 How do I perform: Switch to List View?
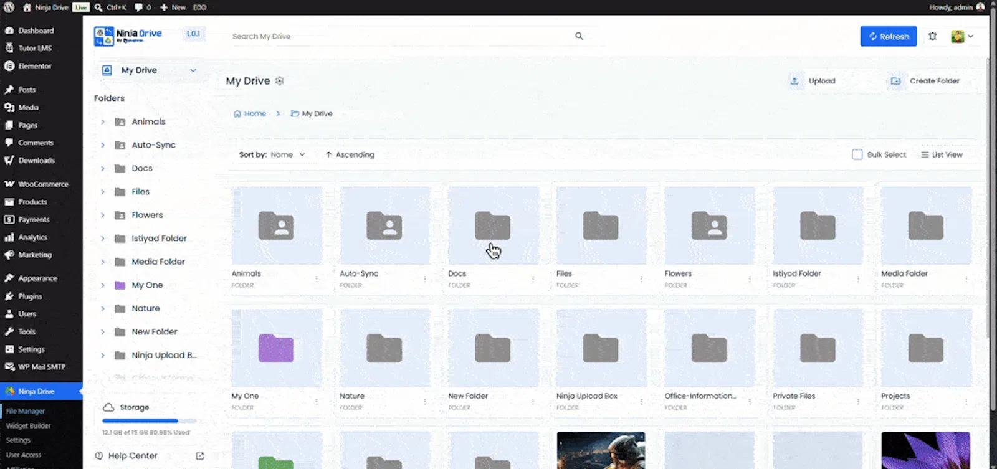click(942, 154)
